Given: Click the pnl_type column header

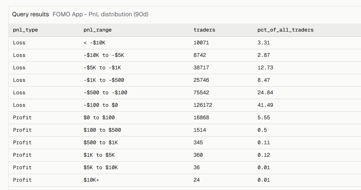Looking at the screenshot, I should (25, 30).
